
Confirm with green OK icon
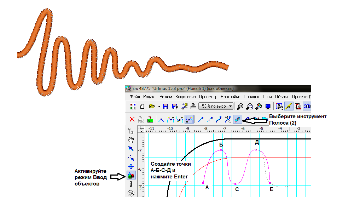[x=150, y=119]
